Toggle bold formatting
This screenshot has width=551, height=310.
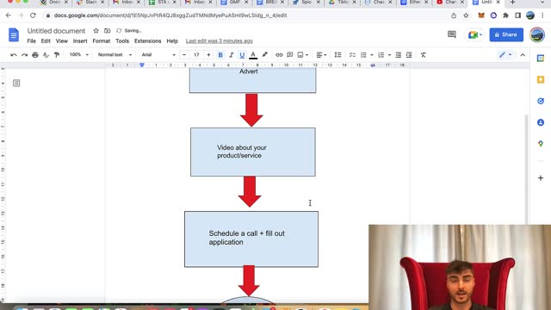pyautogui.click(x=220, y=55)
